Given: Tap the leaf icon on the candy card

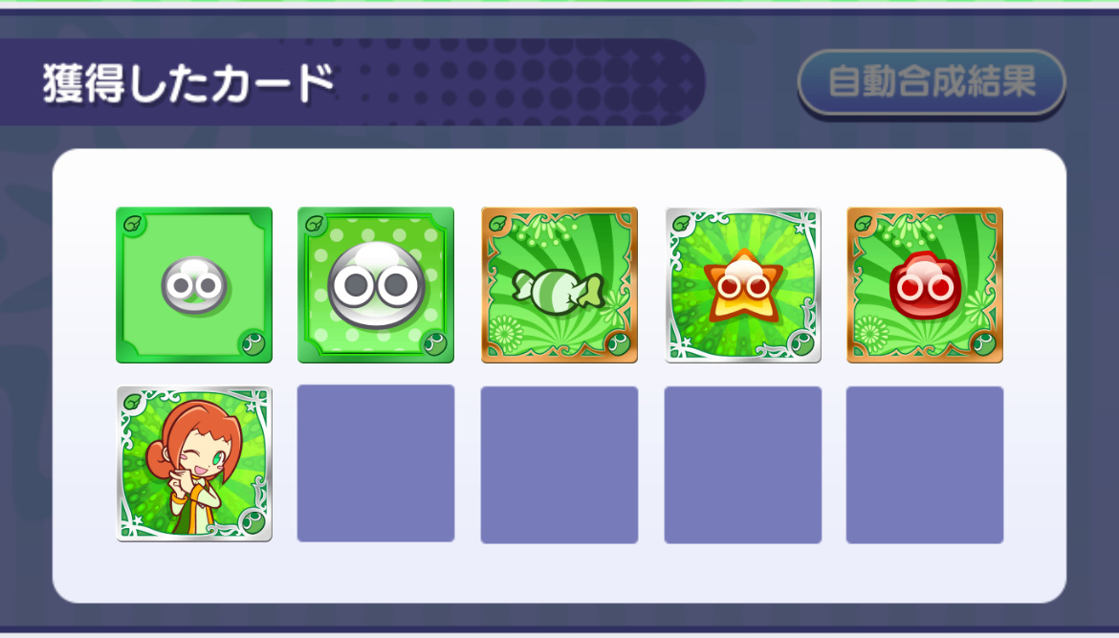Looking at the screenshot, I should coord(498,225).
